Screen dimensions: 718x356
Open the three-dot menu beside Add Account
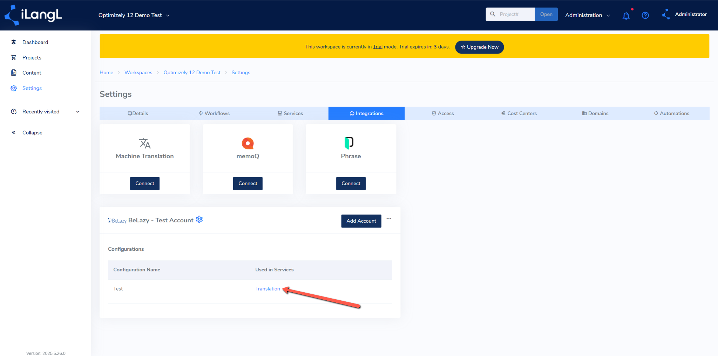[x=389, y=218]
